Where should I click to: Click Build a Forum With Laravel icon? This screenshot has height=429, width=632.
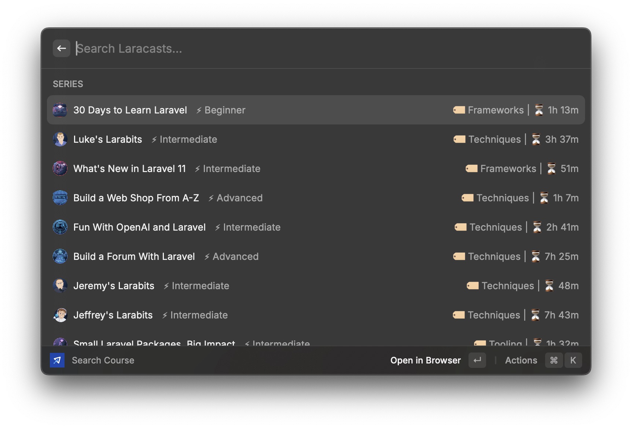[x=60, y=256]
